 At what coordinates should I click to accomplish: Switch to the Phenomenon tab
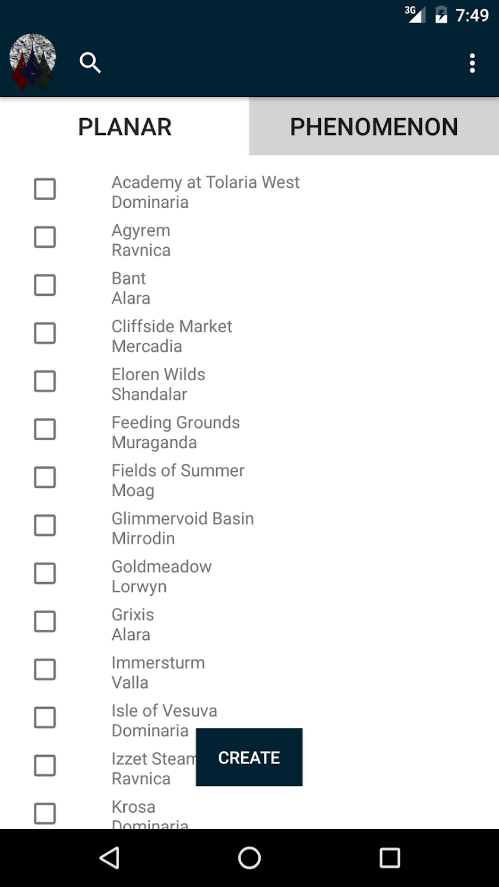[x=374, y=127]
